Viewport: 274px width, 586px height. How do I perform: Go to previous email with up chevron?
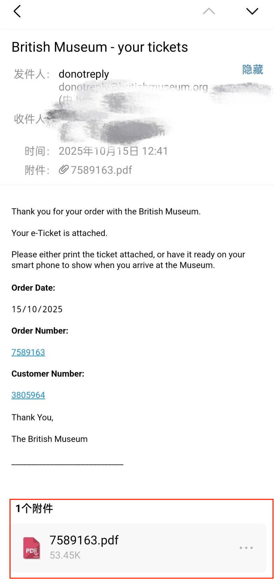click(x=209, y=12)
